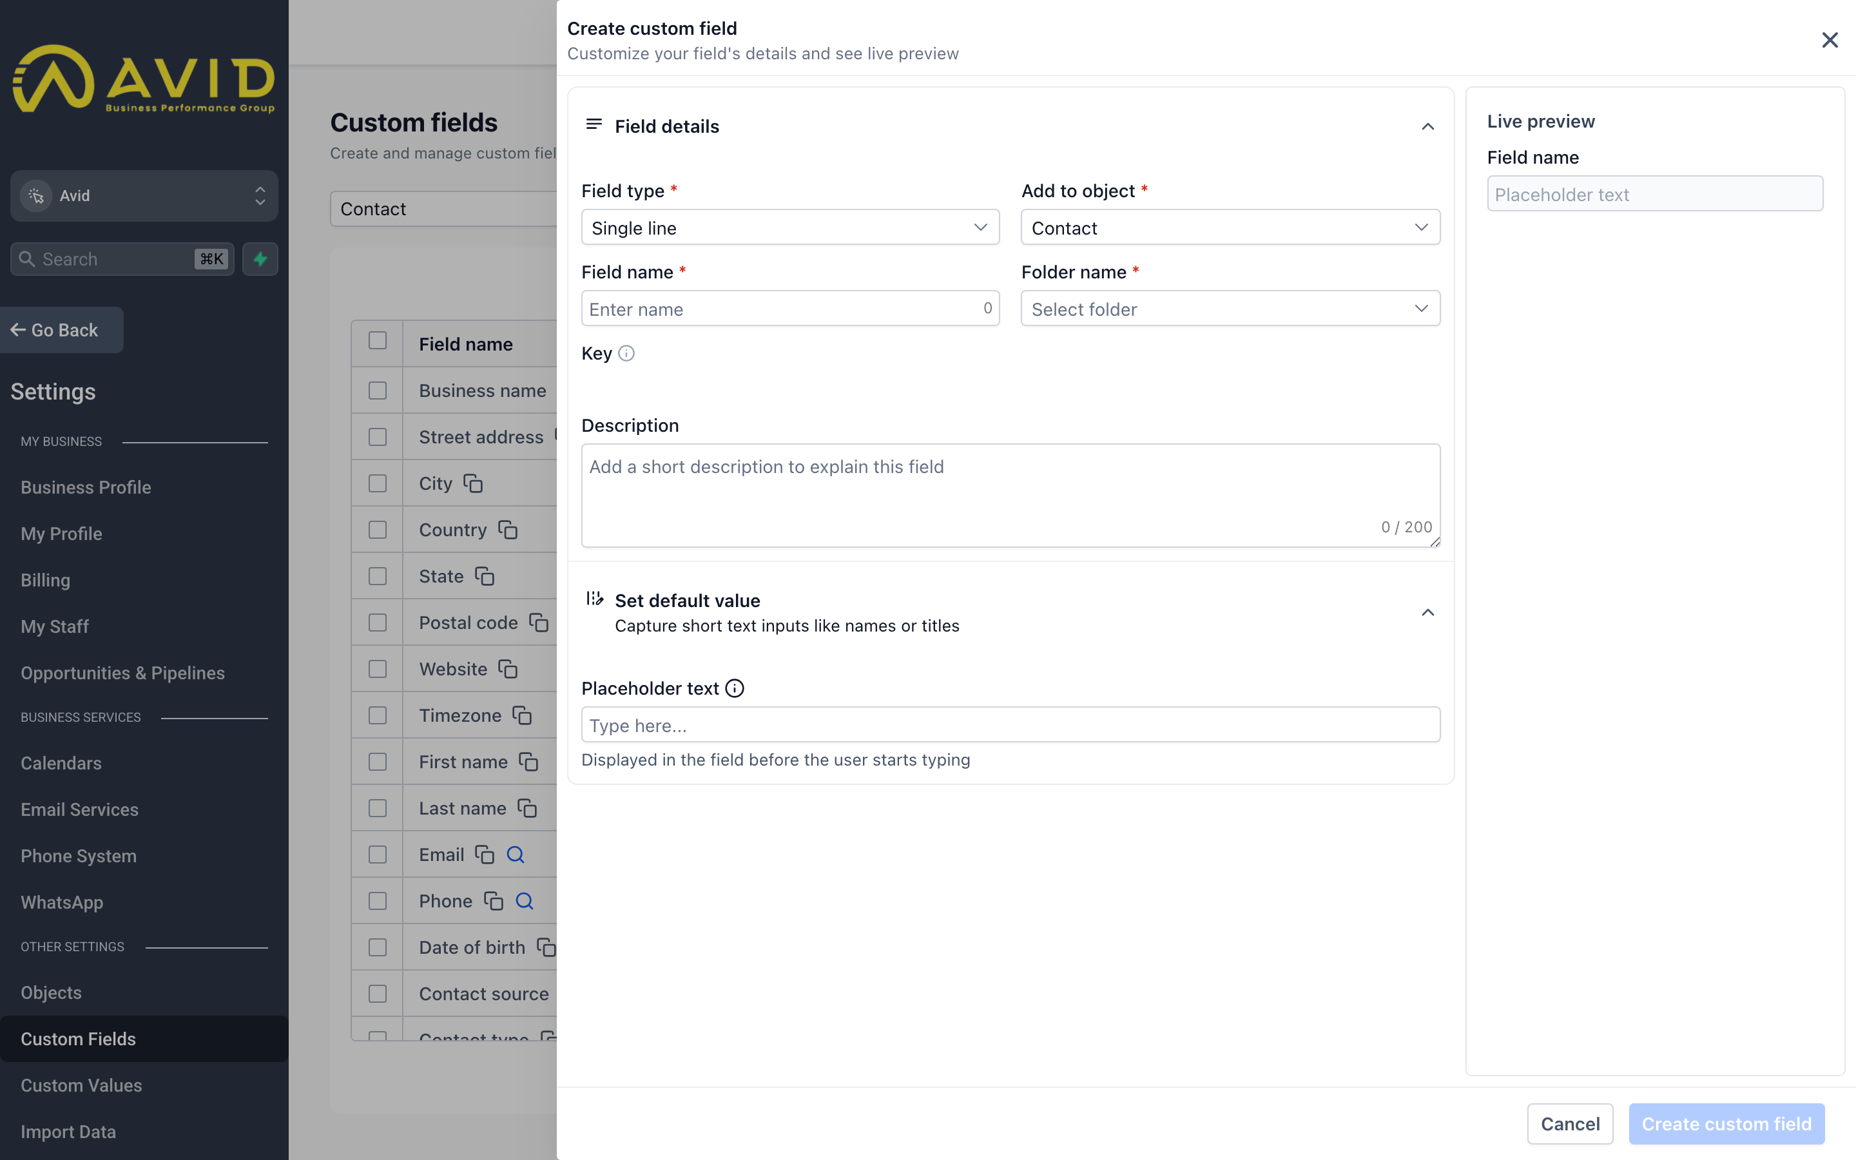Check the State row checkbox
The height and width of the screenshot is (1160, 1856).
click(x=378, y=576)
